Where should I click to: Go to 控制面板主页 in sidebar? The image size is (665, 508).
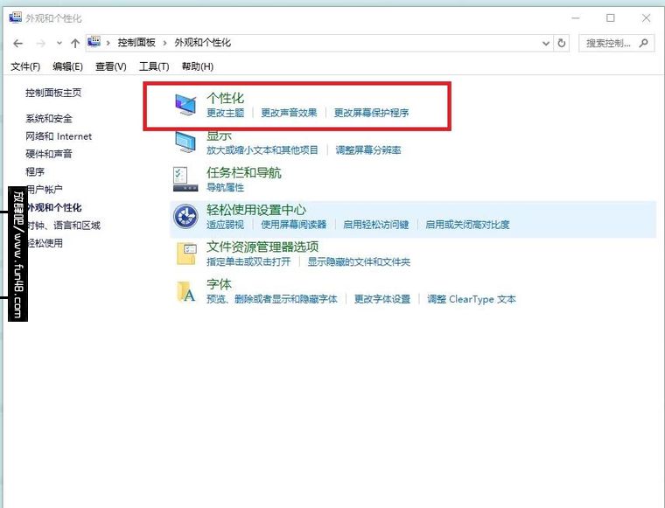[x=53, y=93]
